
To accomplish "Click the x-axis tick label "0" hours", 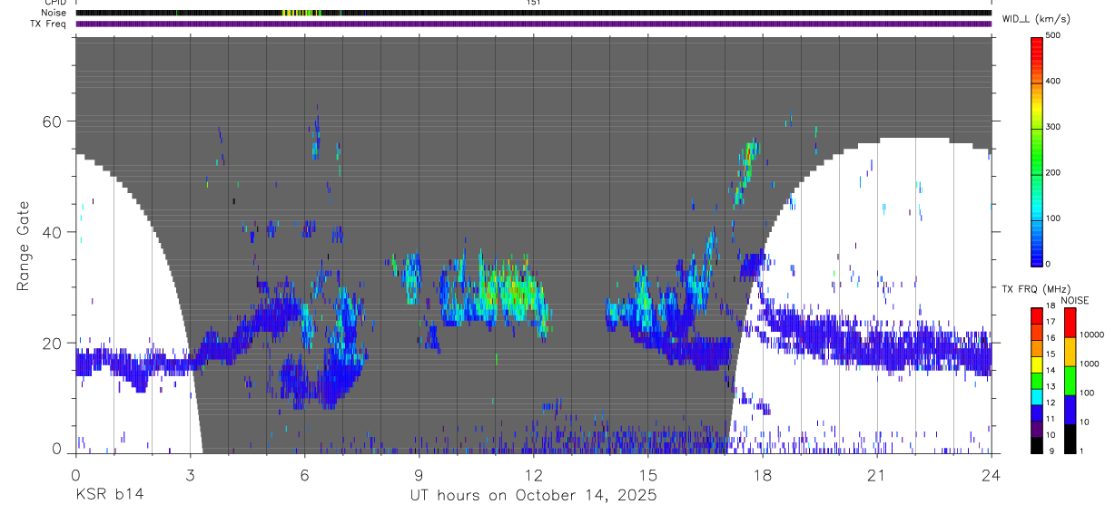I will (x=75, y=475).
